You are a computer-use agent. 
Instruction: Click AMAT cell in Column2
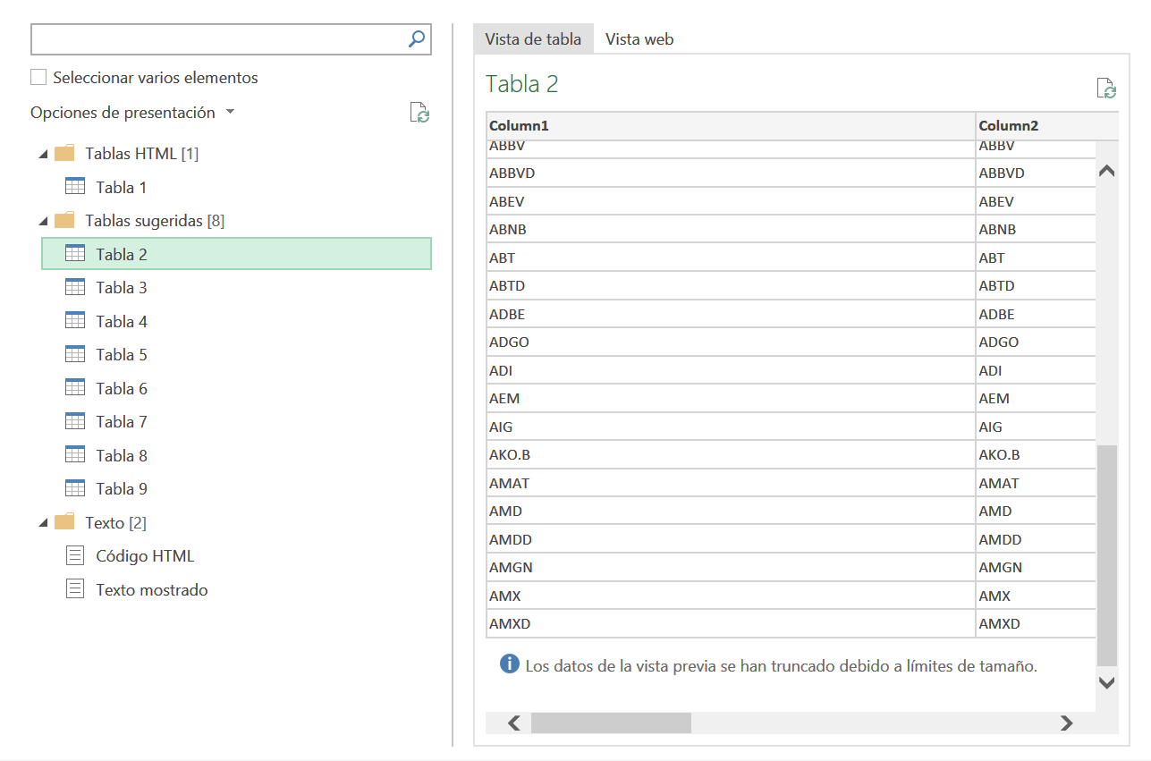tap(1036, 483)
